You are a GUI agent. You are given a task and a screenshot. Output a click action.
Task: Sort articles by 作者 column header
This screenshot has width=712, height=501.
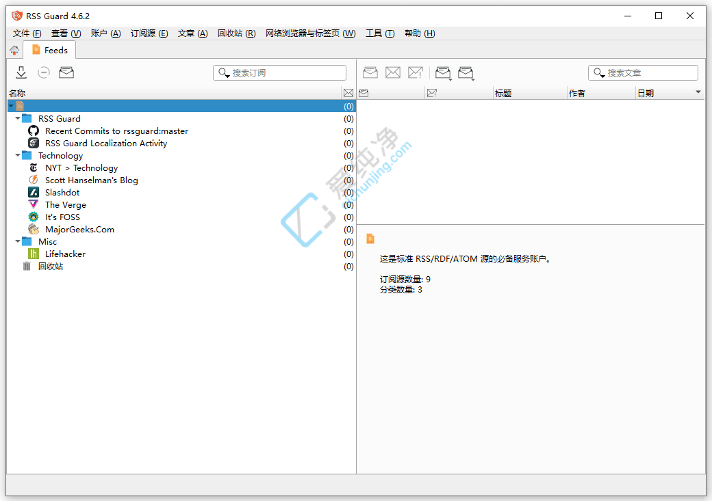pos(601,93)
